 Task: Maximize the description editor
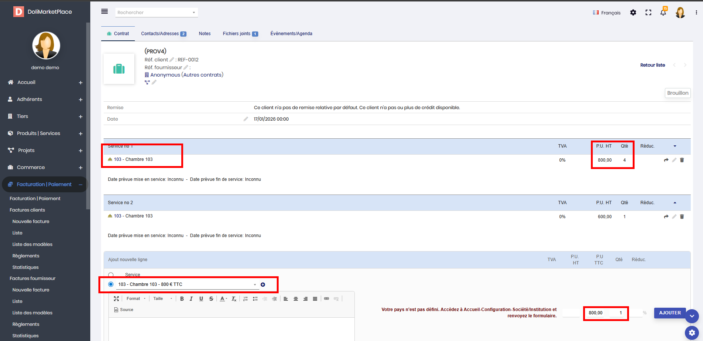coord(116,299)
